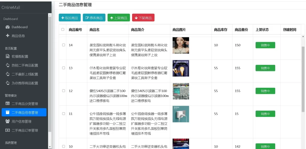Click the product table vertical scrollbar thumb
Viewport: 306px width, 149px height.
click(x=303, y=79)
